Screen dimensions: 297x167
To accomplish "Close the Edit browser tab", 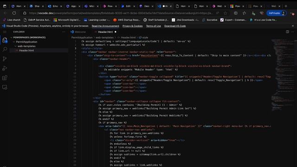I will coord(134,6).
